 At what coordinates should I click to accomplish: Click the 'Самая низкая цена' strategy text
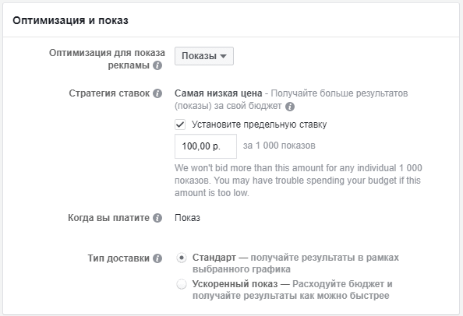[x=218, y=93]
